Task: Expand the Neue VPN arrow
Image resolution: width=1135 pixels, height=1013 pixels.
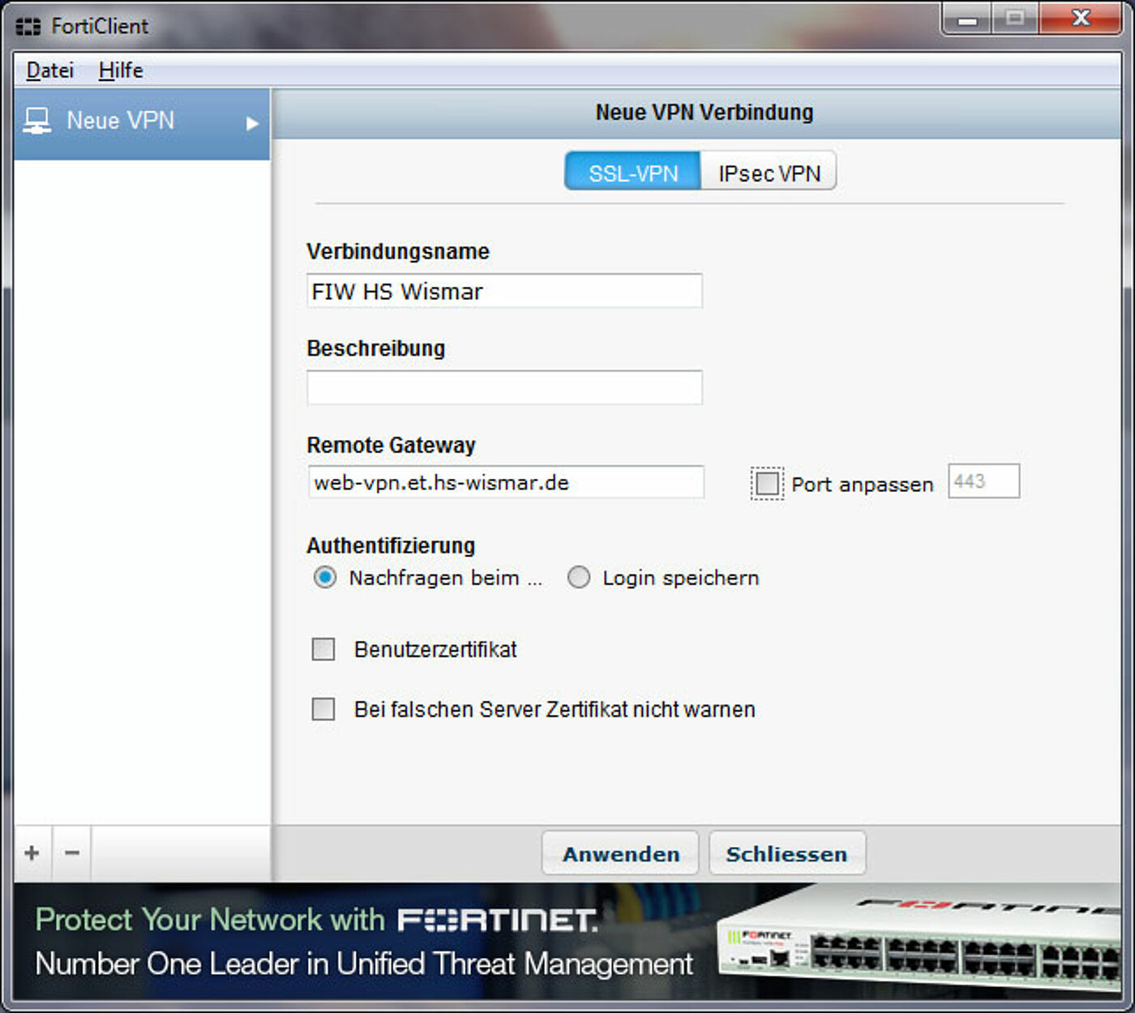Action: [x=252, y=123]
